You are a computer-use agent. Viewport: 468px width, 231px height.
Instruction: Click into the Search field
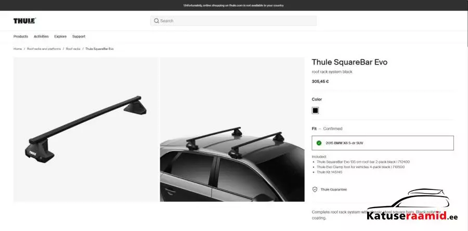click(x=233, y=21)
